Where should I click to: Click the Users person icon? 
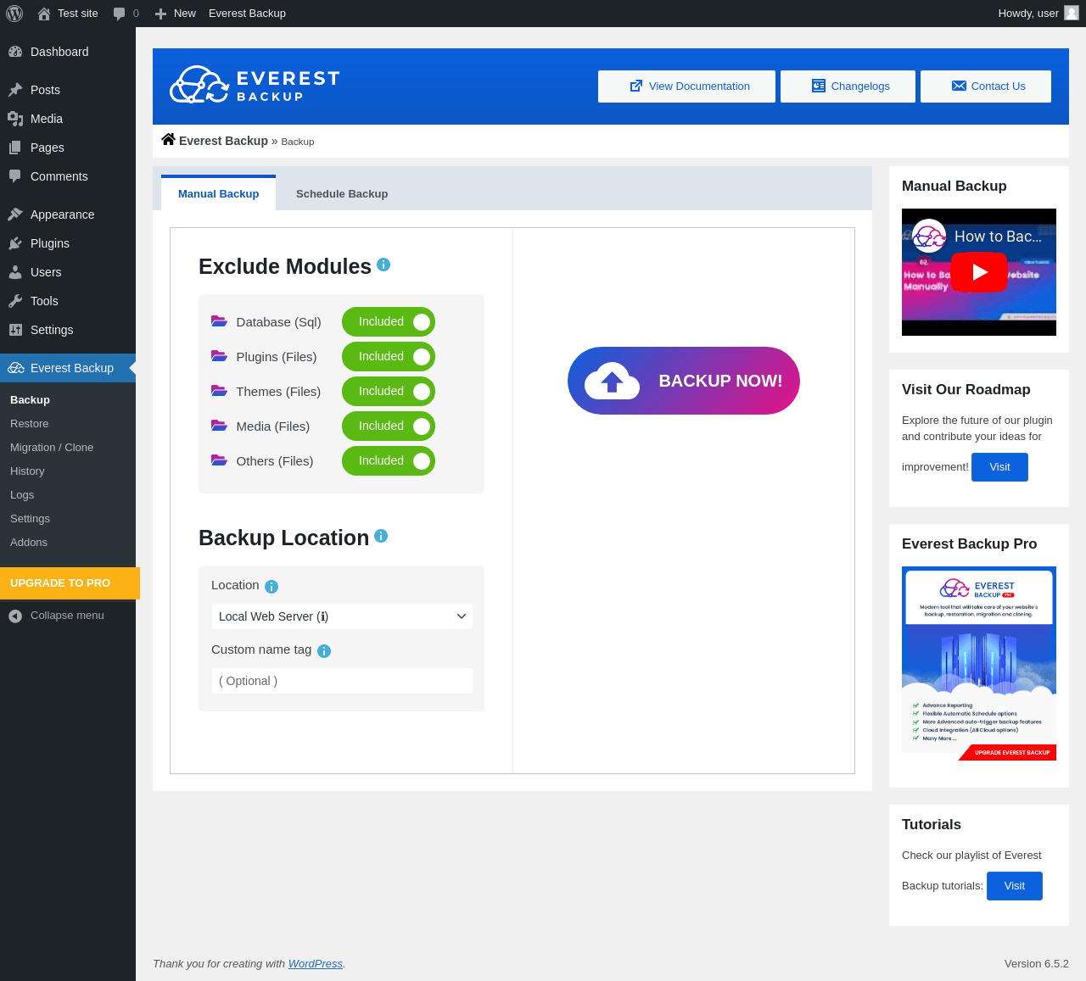15,272
